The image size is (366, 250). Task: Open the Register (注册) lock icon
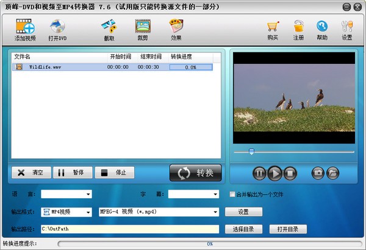click(298, 27)
